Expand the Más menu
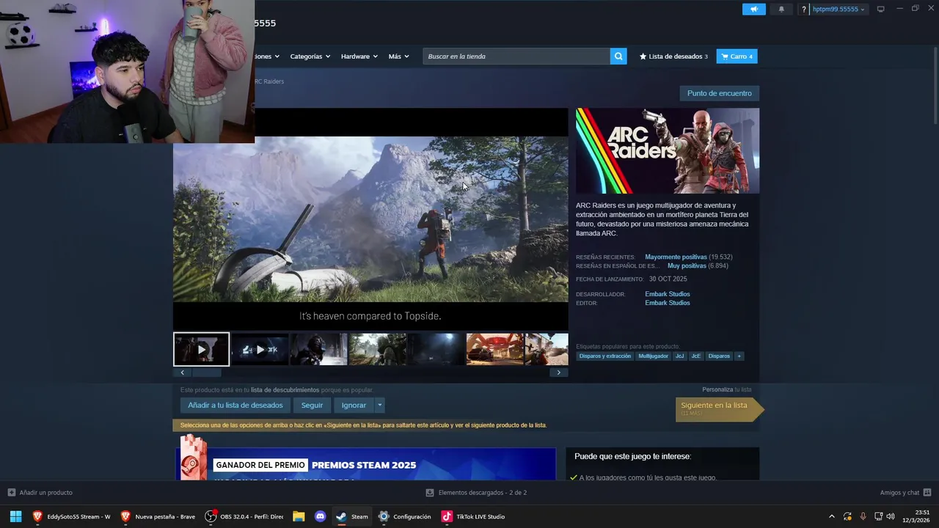This screenshot has height=528, width=939. (x=399, y=56)
